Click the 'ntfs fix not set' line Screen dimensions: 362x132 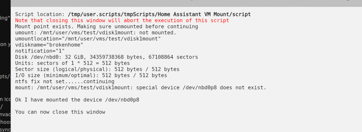[x=65, y=81]
